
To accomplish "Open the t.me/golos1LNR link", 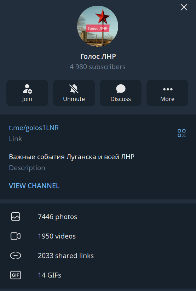I will coord(34,128).
